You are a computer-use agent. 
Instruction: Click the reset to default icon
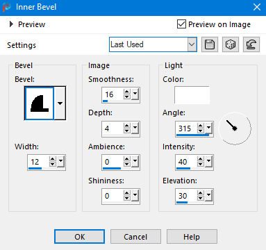click(x=251, y=44)
